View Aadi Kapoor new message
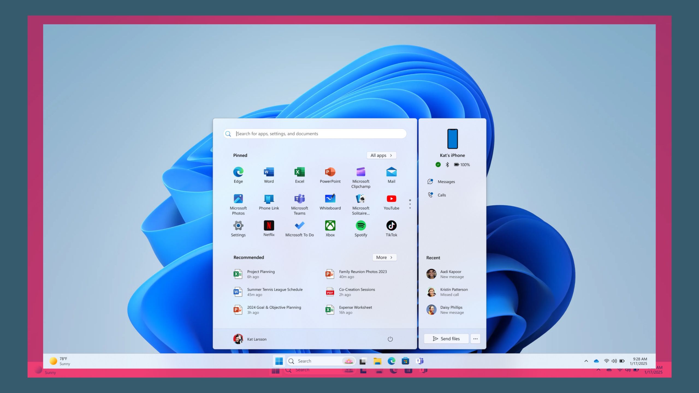Image resolution: width=699 pixels, height=393 pixels. (451, 273)
